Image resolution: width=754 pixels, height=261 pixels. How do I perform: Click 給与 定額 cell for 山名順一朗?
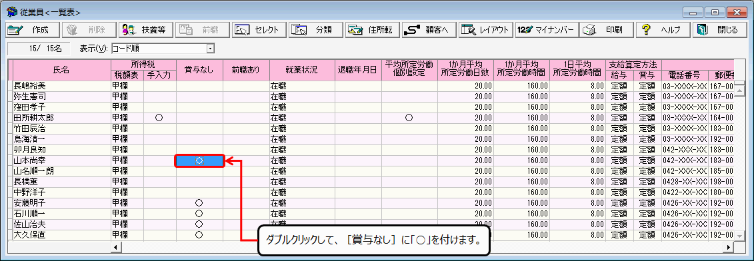[619, 171]
